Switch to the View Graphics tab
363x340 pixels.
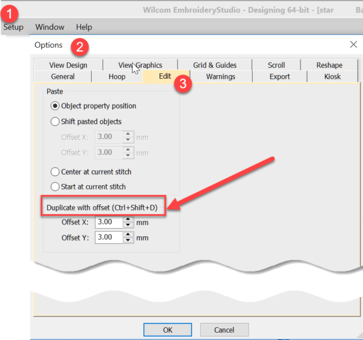coord(140,65)
